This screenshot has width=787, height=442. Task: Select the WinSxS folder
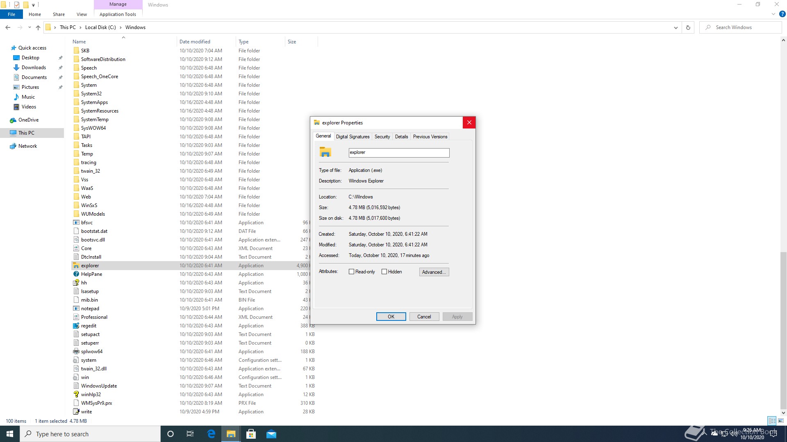[x=89, y=205]
